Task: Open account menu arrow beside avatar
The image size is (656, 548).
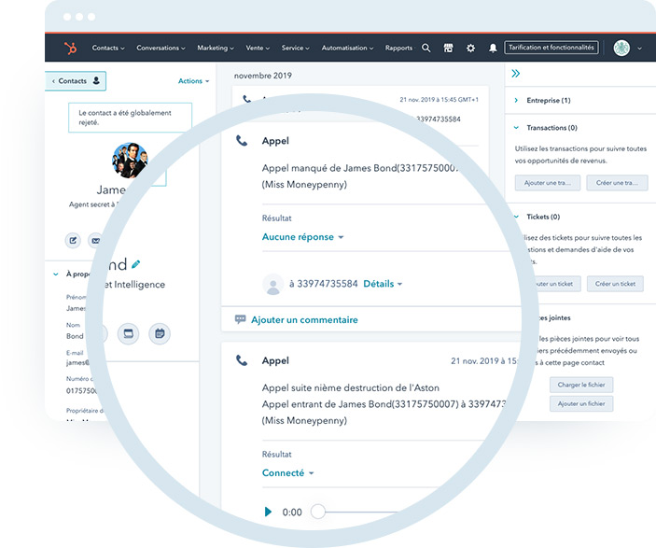Action: tap(639, 49)
